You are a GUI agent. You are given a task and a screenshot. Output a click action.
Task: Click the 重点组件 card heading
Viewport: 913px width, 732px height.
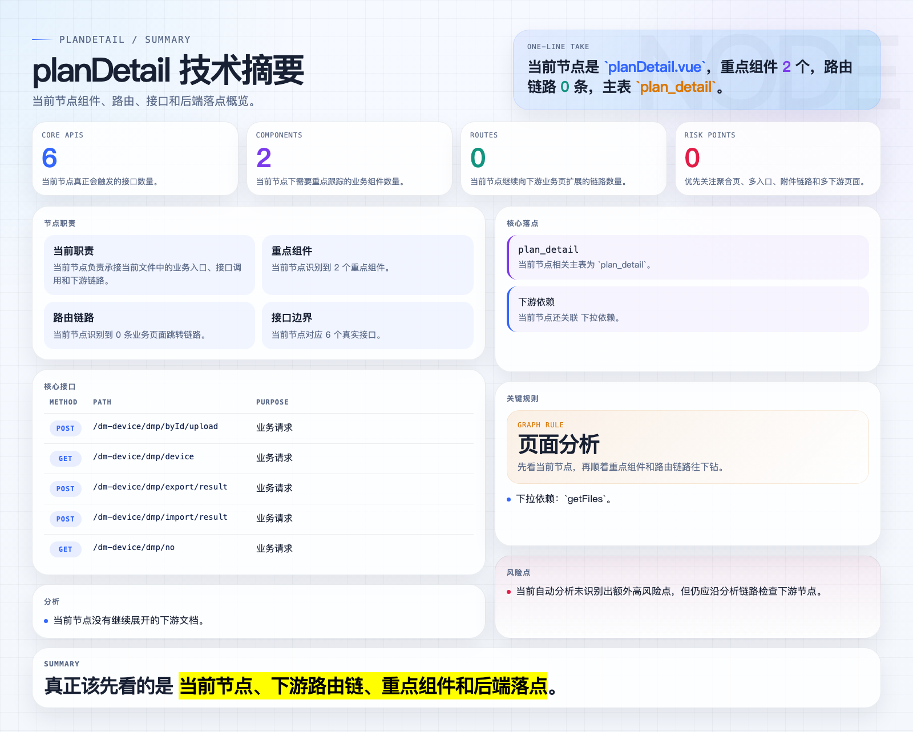[x=292, y=251]
